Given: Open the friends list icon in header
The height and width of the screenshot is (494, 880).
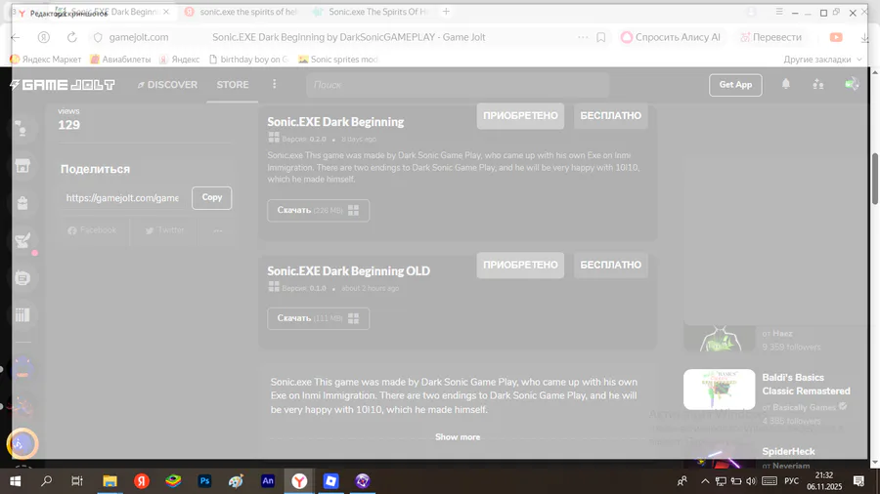Looking at the screenshot, I should click(818, 85).
